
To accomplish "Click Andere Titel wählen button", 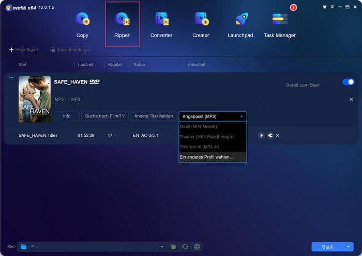I will pos(154,116).
